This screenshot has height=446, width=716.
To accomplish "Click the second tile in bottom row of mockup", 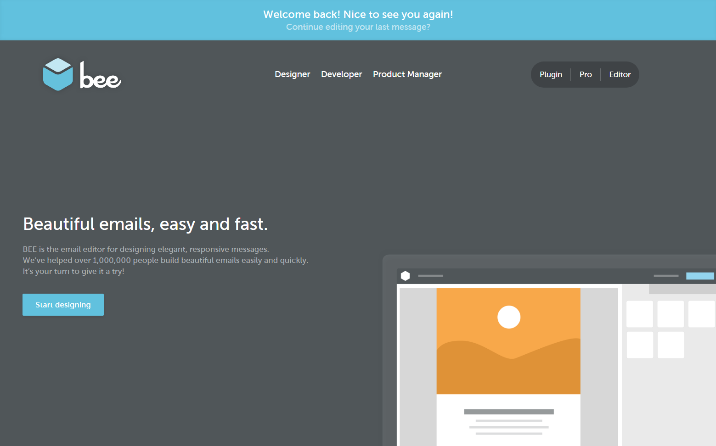I will pyautogui.click(x=671, y=345).
